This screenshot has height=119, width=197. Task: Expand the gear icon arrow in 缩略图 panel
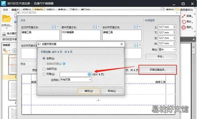(10, 51)
